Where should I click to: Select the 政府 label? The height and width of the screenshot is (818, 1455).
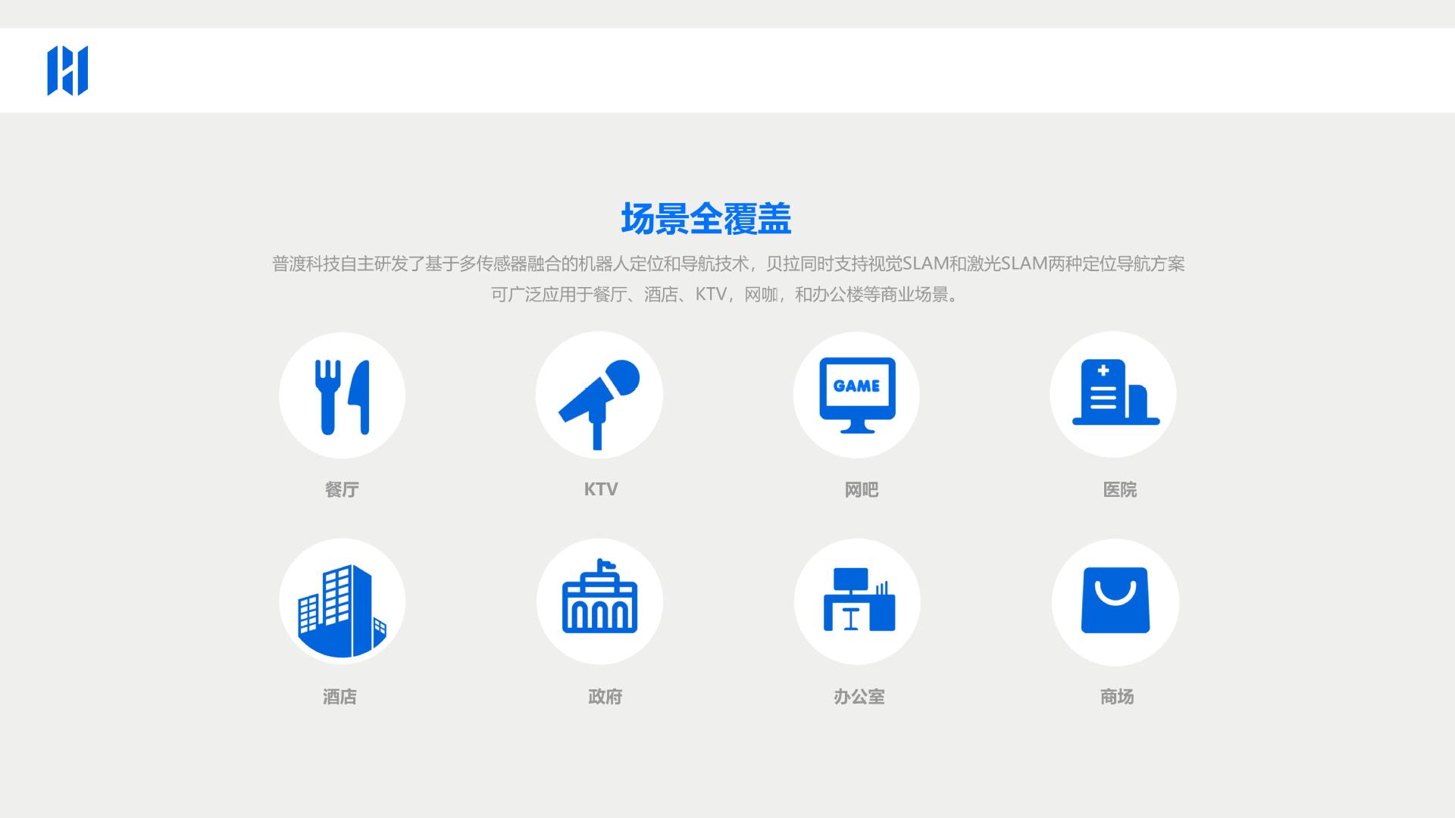click(x=605, y=697)
